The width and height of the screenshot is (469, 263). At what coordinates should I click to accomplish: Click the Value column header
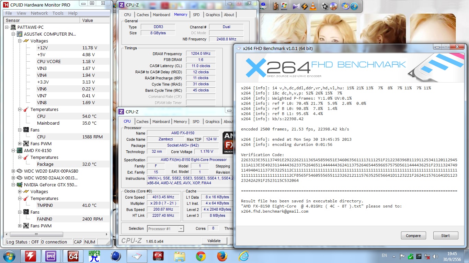pos(95,20)
